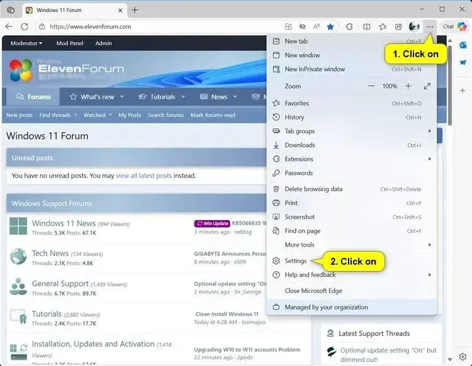Open Watched dropdown
The width and height of the screenshot is (472, 366).
[98, 115]
